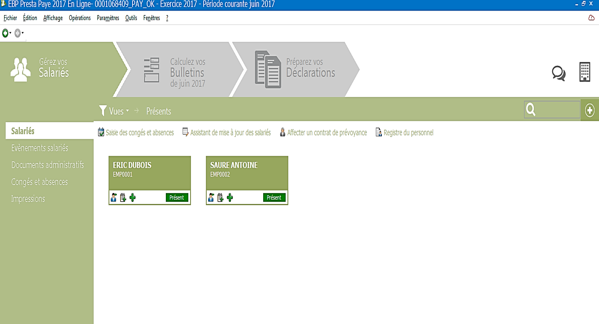Open Impressions in sidebar
Viewport: 599px width, 324px height.
[28, 199]
